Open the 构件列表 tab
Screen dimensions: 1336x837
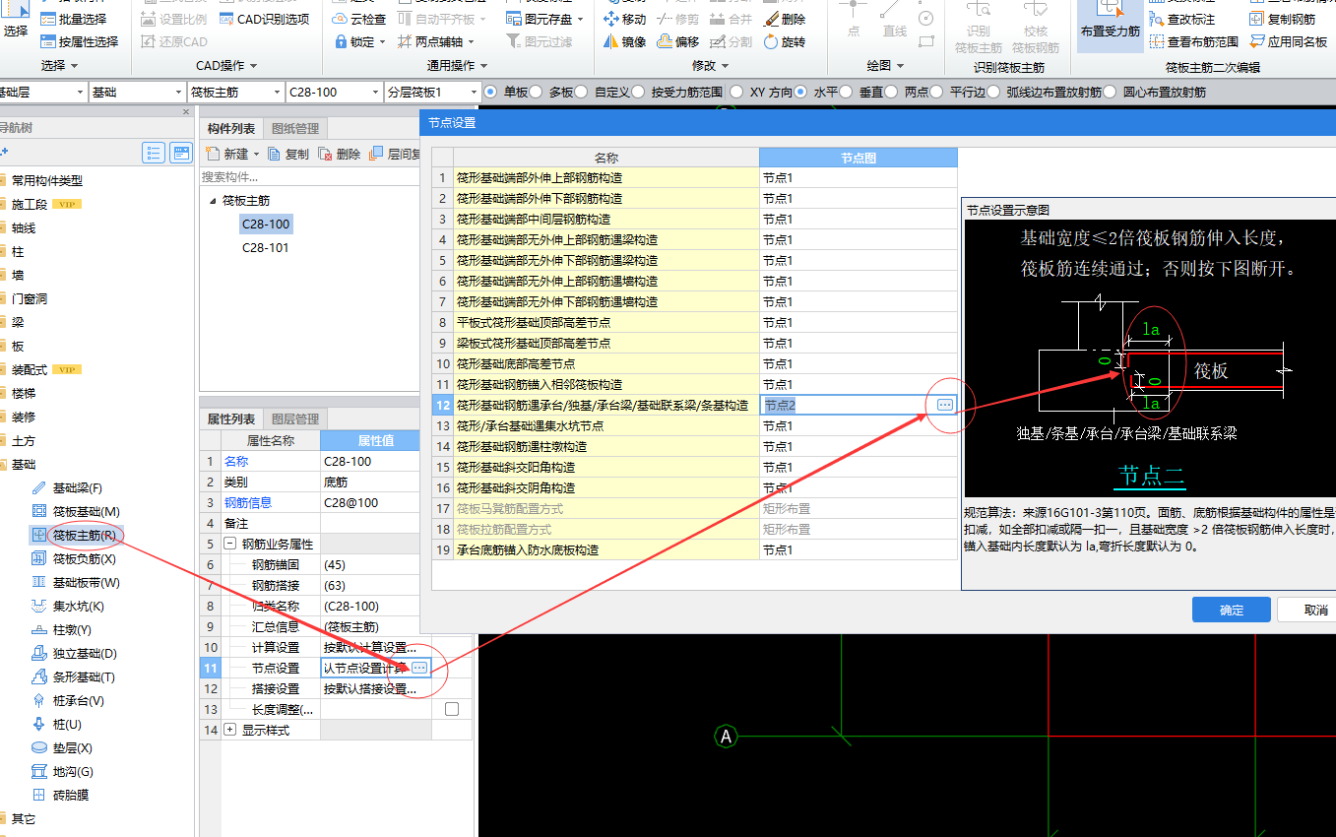231,128
